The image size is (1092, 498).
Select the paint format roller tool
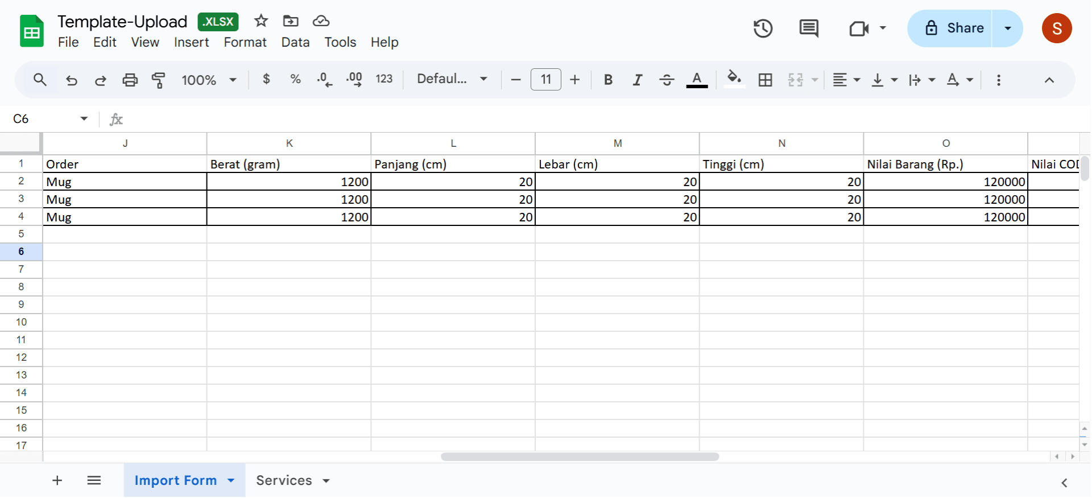coord(159,80)
